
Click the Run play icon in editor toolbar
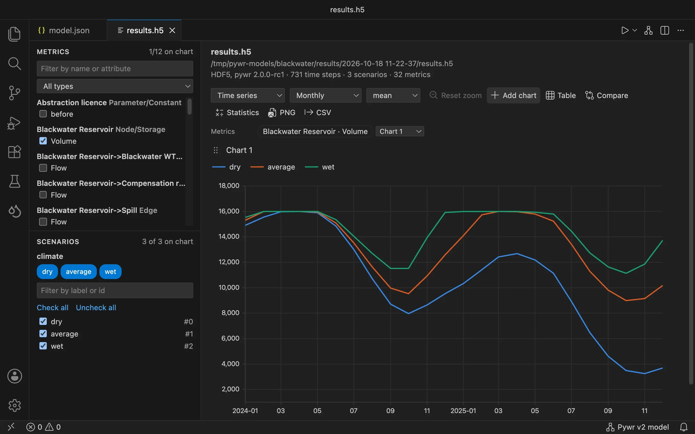(625, 30)
